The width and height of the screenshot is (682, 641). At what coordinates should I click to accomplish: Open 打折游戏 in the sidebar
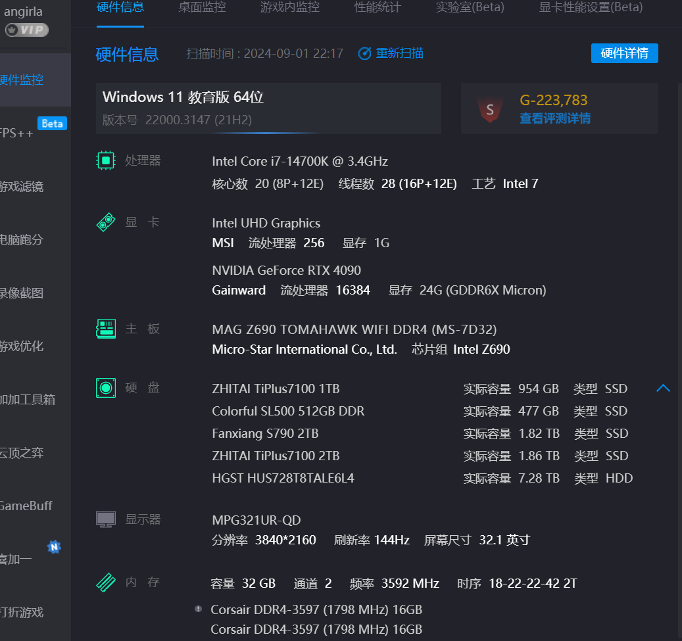coord(22,612)
